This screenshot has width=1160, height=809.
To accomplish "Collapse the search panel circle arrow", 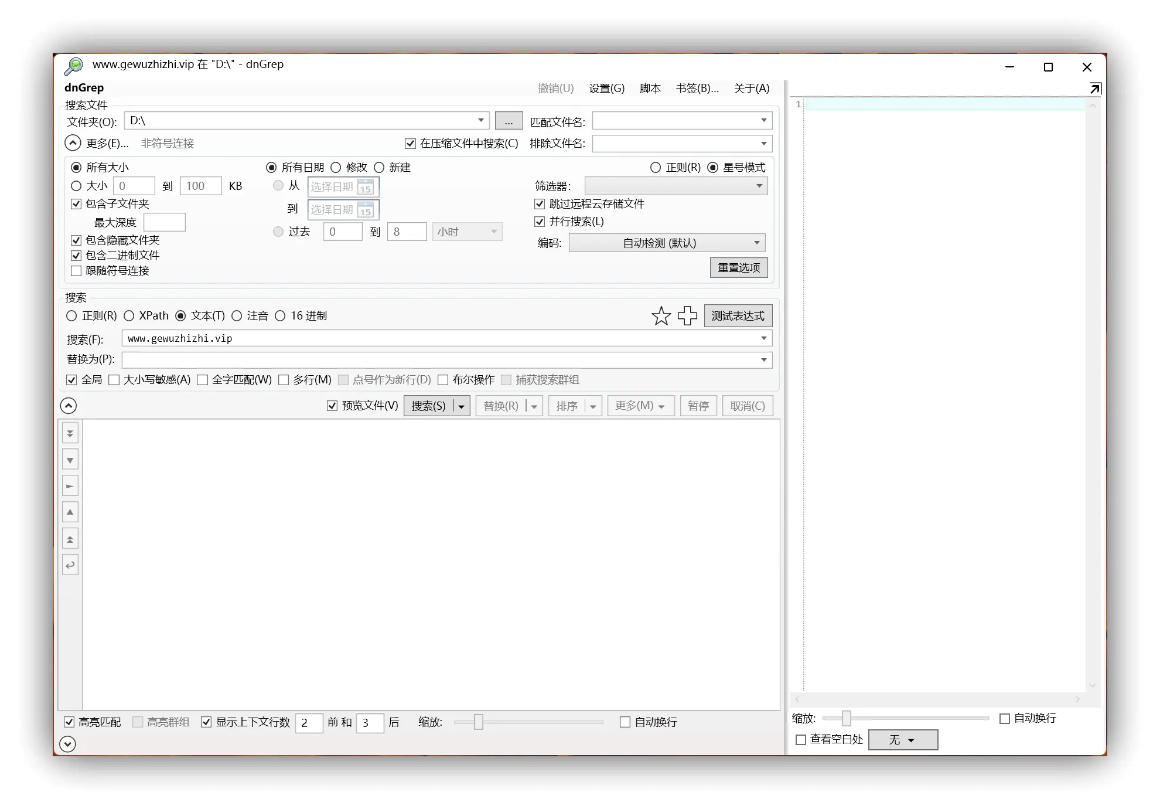I will pos(69,406).
